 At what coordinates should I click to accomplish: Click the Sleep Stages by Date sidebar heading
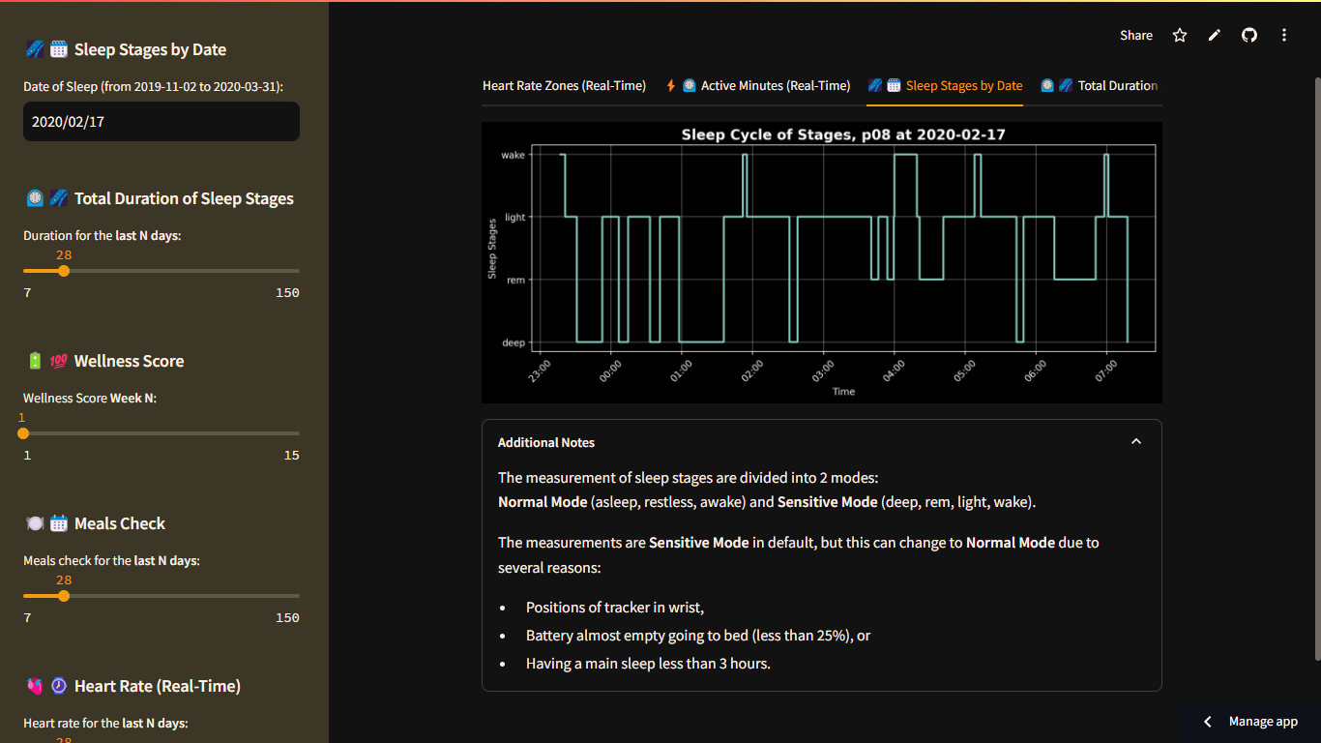pos(125,49)
